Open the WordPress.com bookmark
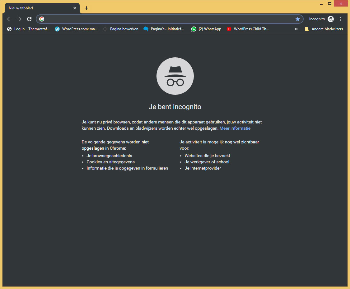 click(x=76, y=29)
